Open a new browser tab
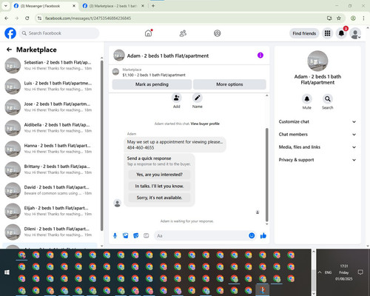The height and width of the screenshot is (296, 370). (153, 6)
